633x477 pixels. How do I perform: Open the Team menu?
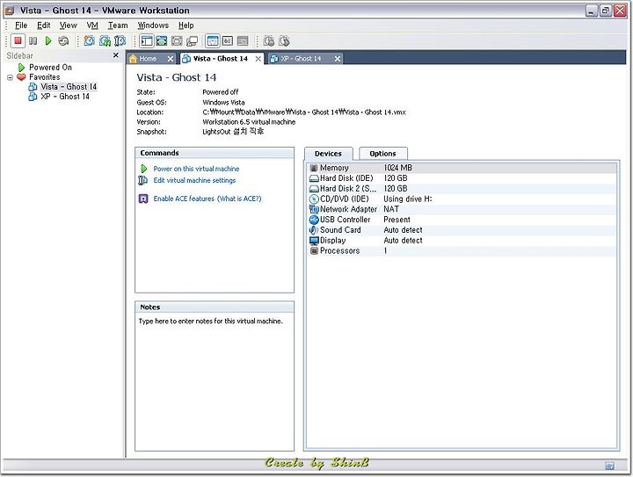coord(118,25)
